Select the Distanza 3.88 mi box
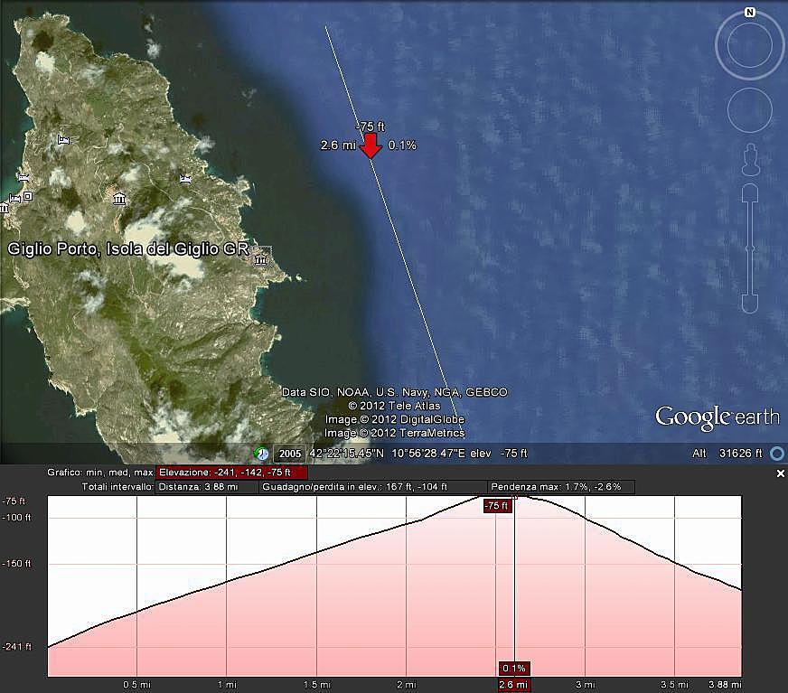The image size is (788, 693). [x=207, y=487]
